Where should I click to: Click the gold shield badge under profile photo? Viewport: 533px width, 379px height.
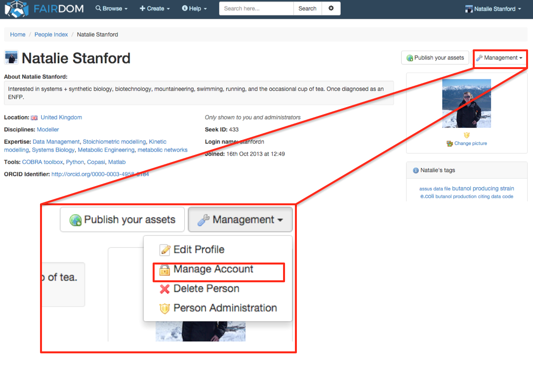pyautogui.click(x=466, y=135)
